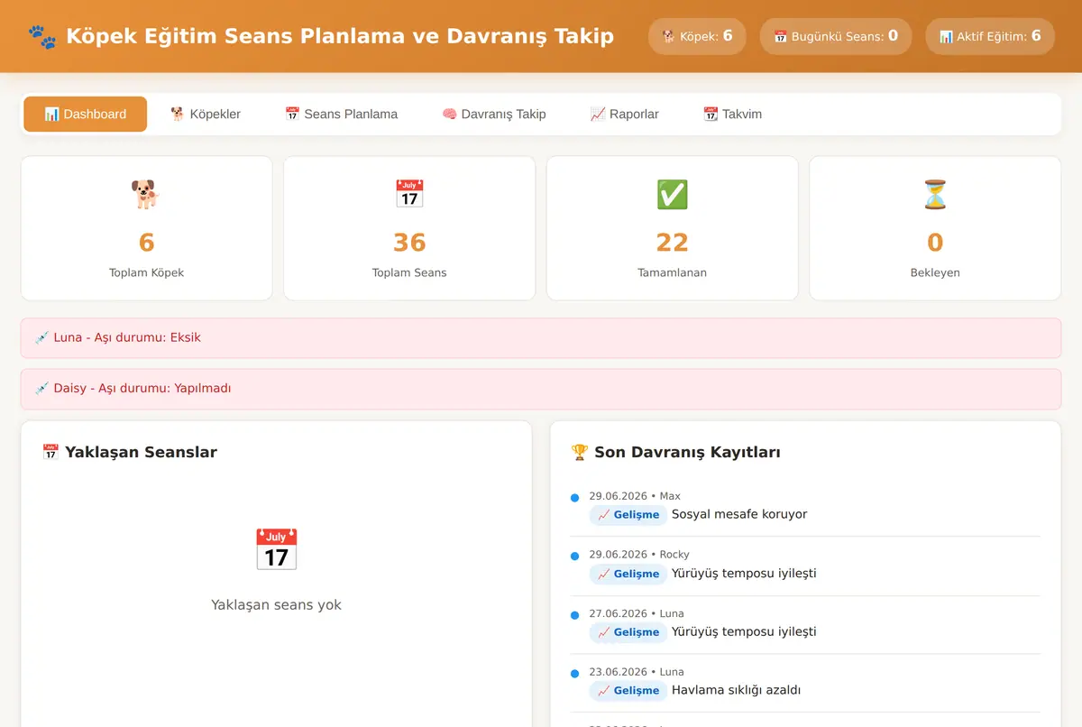Click the Gelişme badge on Rocky's record
Screen dimensions: 1082x727
(628, 574)
